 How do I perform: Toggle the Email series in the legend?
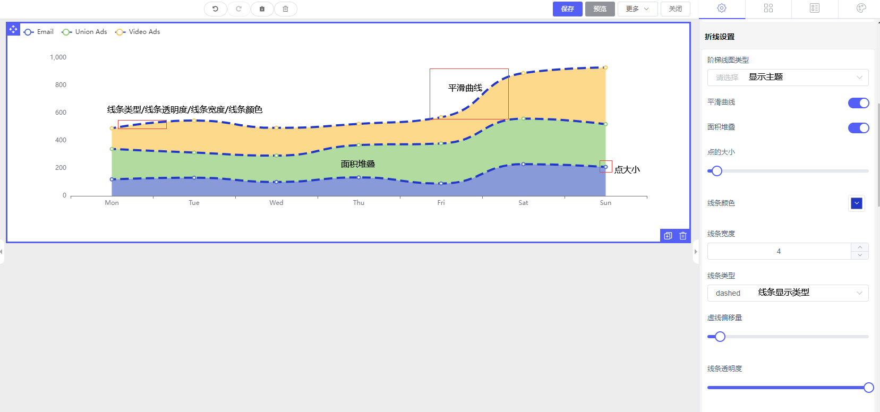39,32
